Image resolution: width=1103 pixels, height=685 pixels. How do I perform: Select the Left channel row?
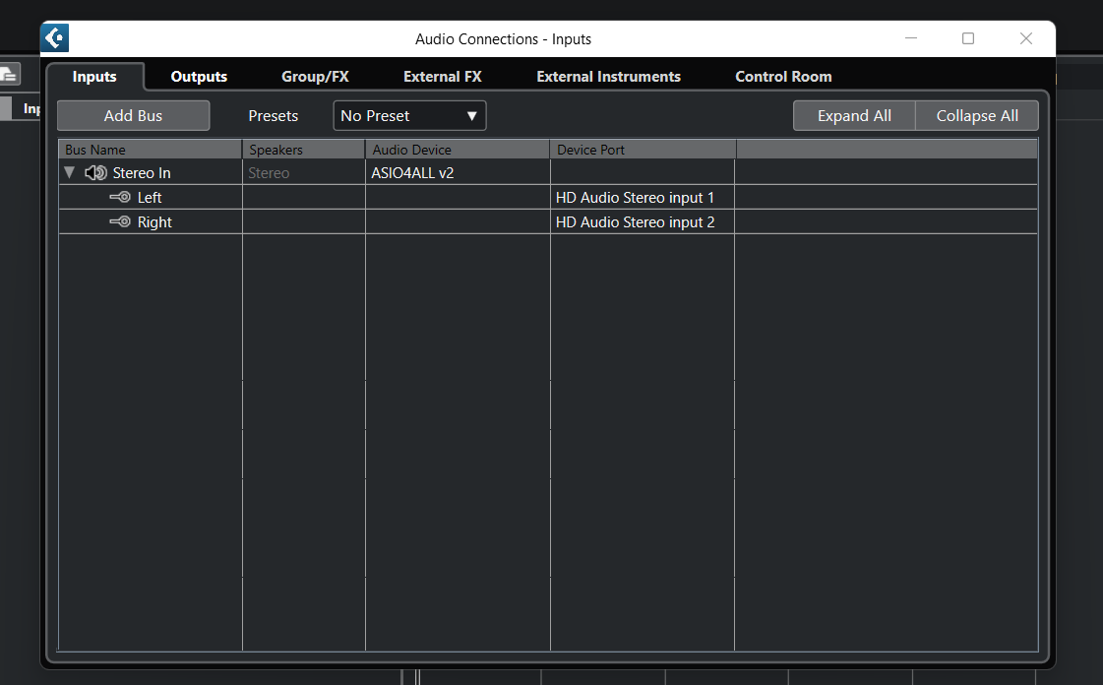[548, 197]
